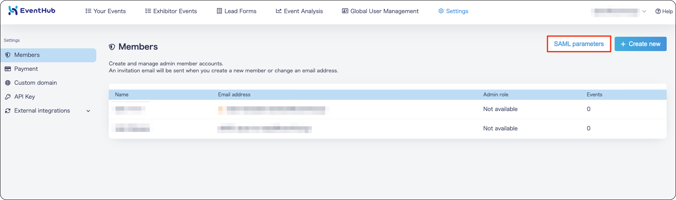The width and height of the screenshot is (676, 200).
Task: Click the plus icon in Create new
Action: click(623, 44)
